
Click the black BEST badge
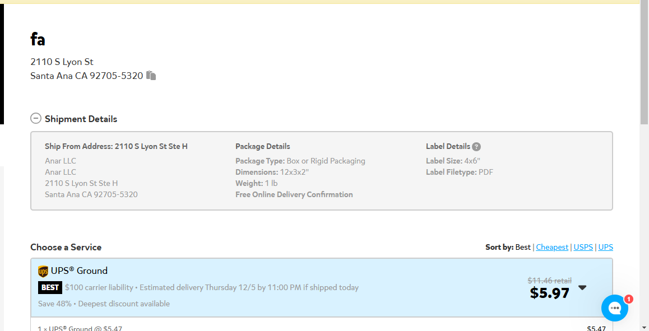pyautogui.click(x=50, y=287)
